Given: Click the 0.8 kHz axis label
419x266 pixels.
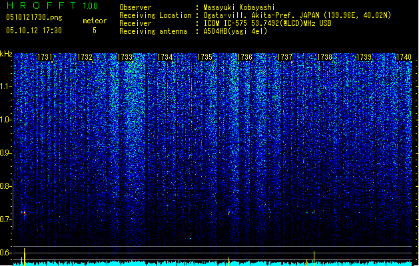Looking at the screenshot, I should point(5,186).
